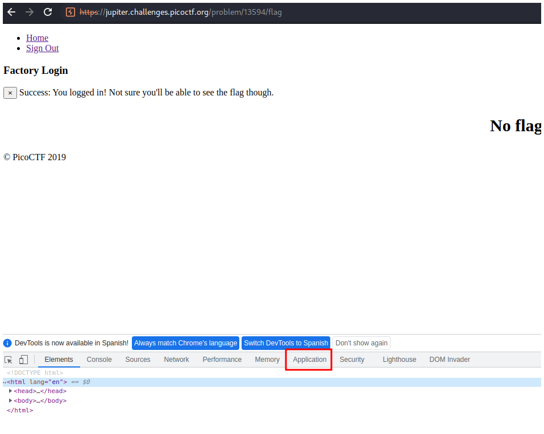Click the insecure connection warning icon

[x=70, y=12]
